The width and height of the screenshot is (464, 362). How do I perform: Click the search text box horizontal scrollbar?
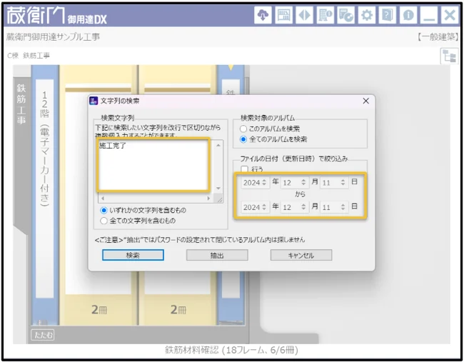pyautogui.click(x=156, y=198)
